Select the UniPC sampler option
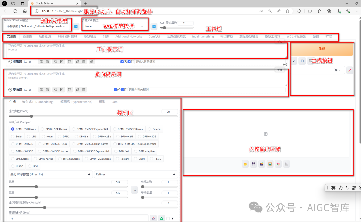The width and height of the screenshot is (361, 222). point(17,166)
